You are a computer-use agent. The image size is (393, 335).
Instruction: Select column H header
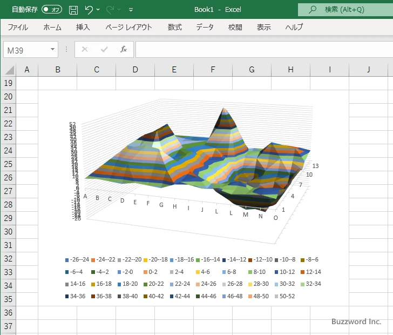[x=291, y=70]
